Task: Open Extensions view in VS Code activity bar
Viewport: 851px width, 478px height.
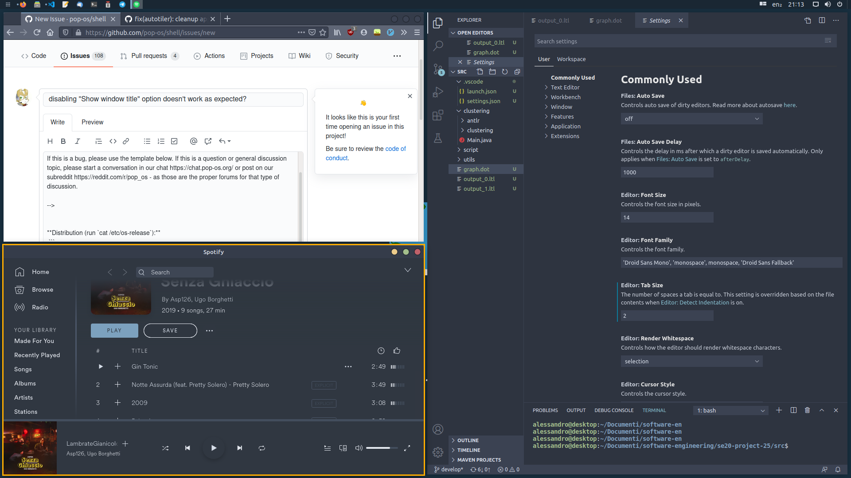Action: click(x=438, y=115)
